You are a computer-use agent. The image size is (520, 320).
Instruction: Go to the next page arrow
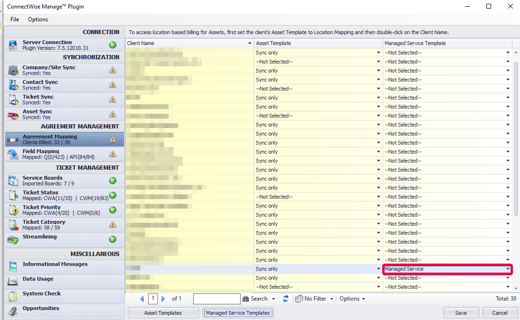pyautogui.click(x=163, y=299)
